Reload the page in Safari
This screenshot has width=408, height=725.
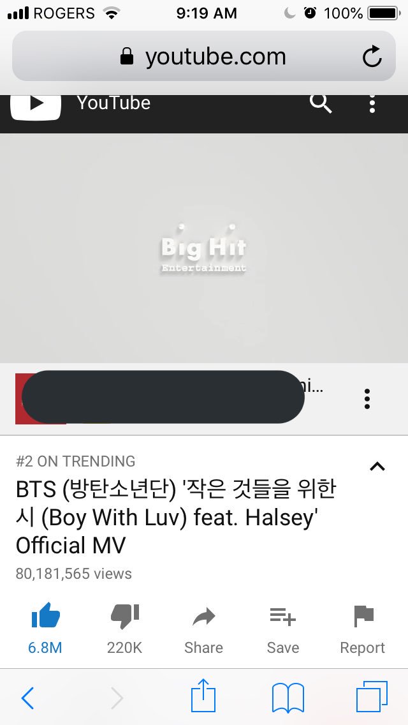click(x=372, y=56)
